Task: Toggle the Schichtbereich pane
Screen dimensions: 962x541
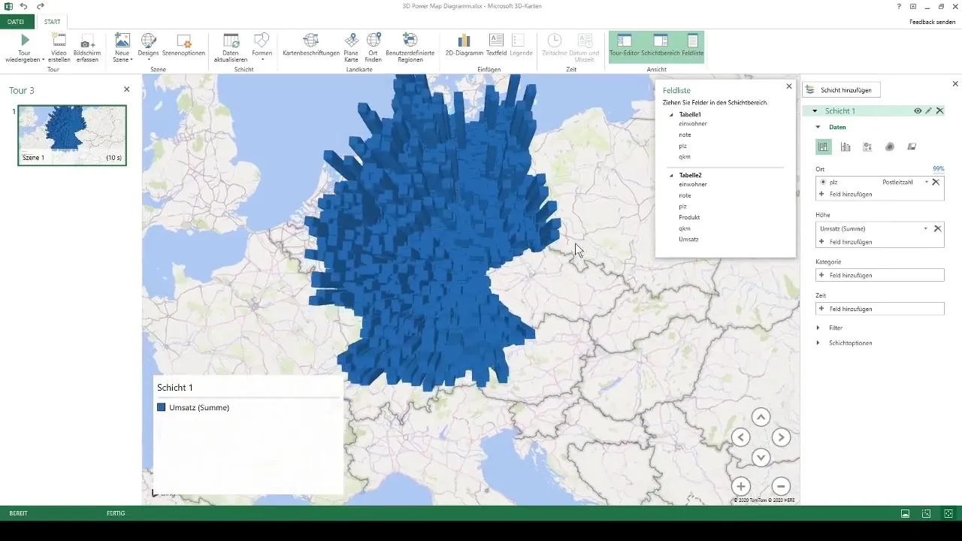Action: click(661, 46)
